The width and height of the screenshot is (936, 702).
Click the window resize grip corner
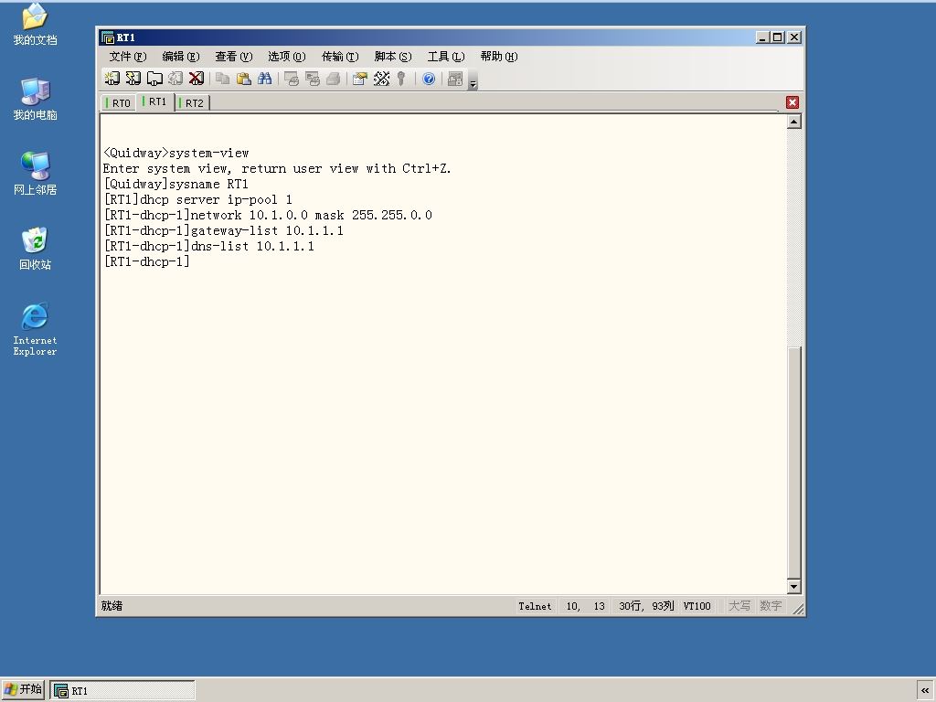tap(797, 608)
